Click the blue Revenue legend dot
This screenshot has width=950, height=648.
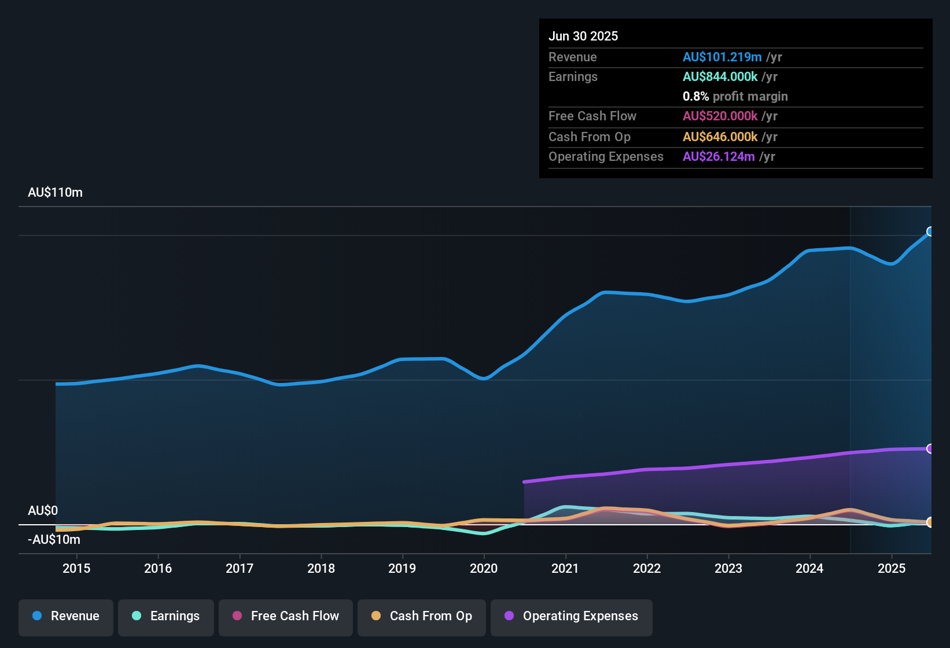point(37,616)
